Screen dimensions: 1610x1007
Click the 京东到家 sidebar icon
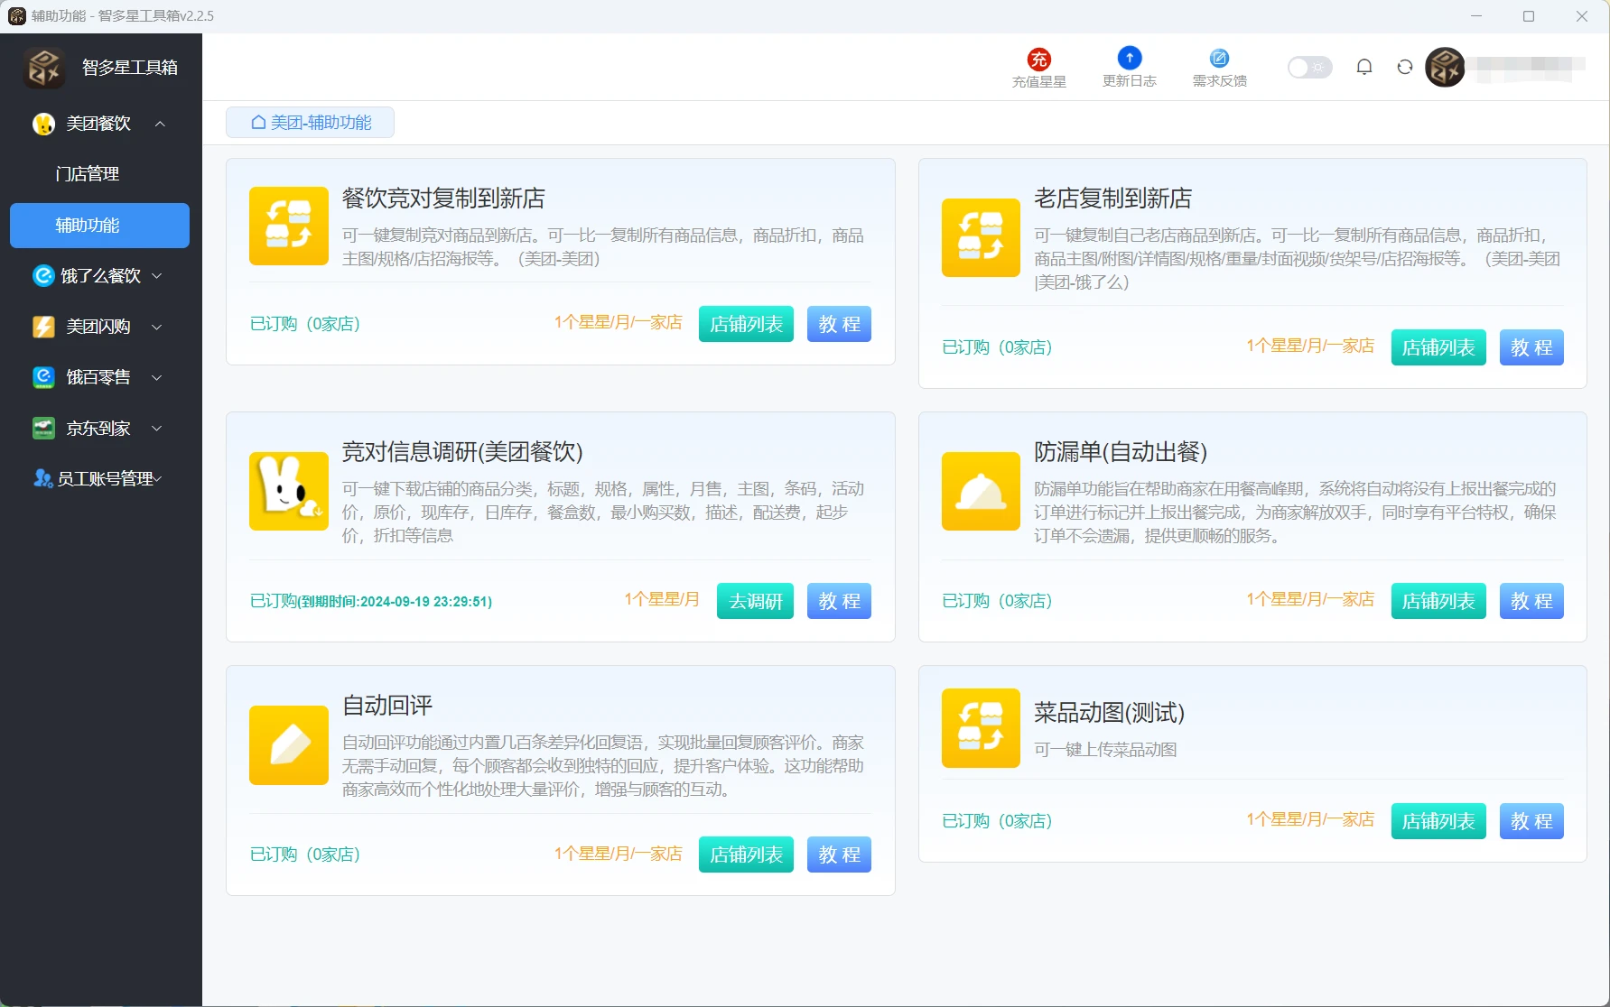(x=43, y=429)
